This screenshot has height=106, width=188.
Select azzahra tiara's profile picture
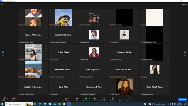(x=94, y=35)
